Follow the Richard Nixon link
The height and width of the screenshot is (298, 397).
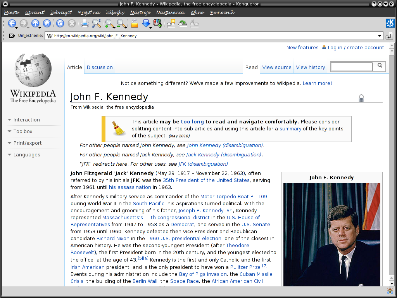pos(113,239)
